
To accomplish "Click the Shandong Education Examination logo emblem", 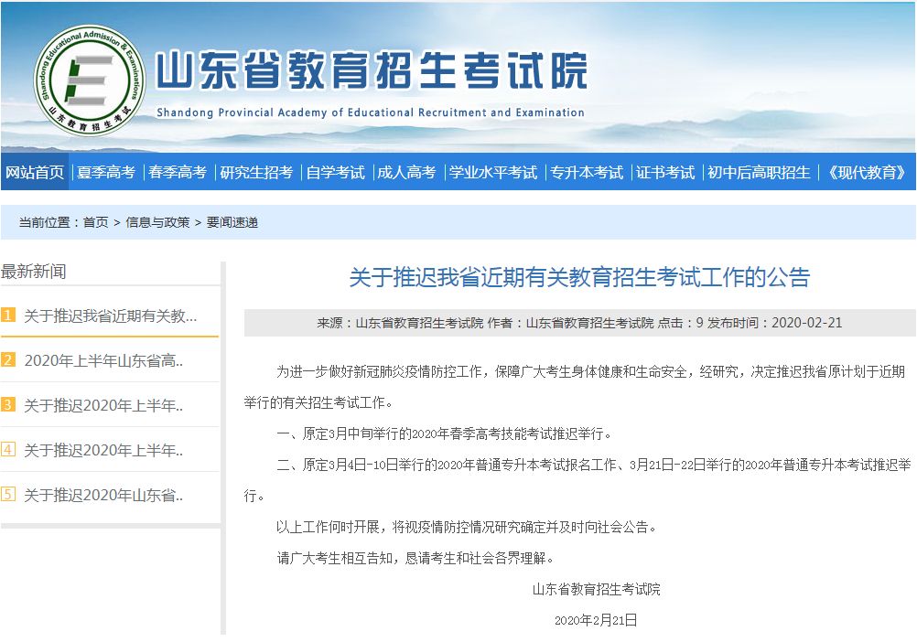I will (89, 79).
